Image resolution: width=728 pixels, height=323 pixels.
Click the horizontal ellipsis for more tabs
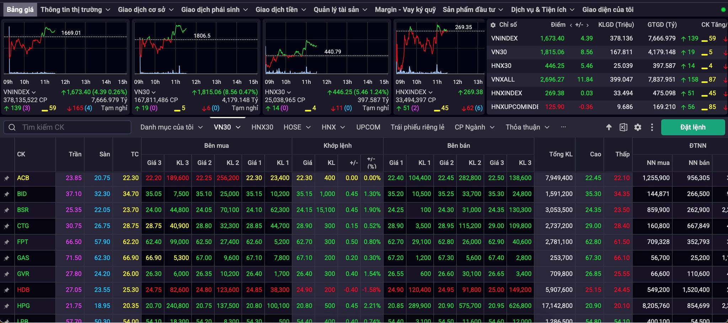click(563, 127)
